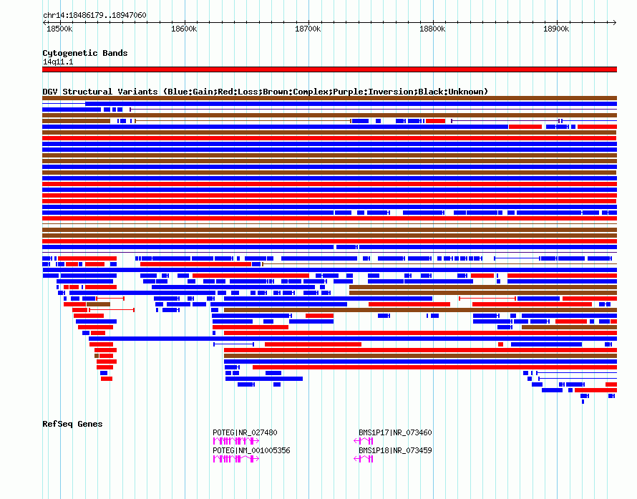Click the magenta BMS1P17 gene glyph
Image resolution: width=637 pixels, height=499 pixels.
point(364,441)
